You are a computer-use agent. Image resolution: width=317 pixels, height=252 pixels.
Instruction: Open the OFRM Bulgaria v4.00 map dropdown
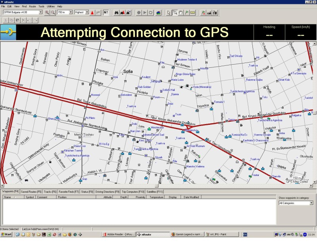tap(41, 12)
